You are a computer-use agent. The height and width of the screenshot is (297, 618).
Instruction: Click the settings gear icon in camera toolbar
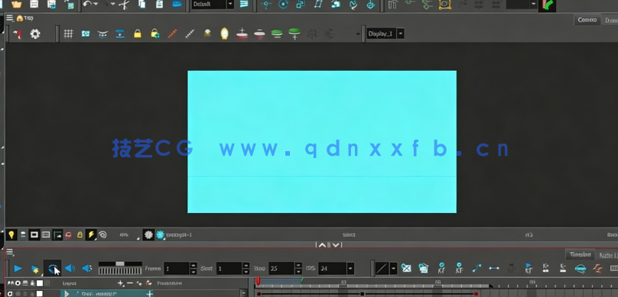coord(35,34)
